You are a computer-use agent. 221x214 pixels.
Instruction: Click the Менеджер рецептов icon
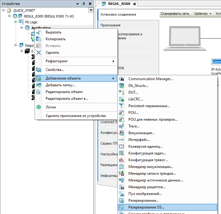point(122,187)
